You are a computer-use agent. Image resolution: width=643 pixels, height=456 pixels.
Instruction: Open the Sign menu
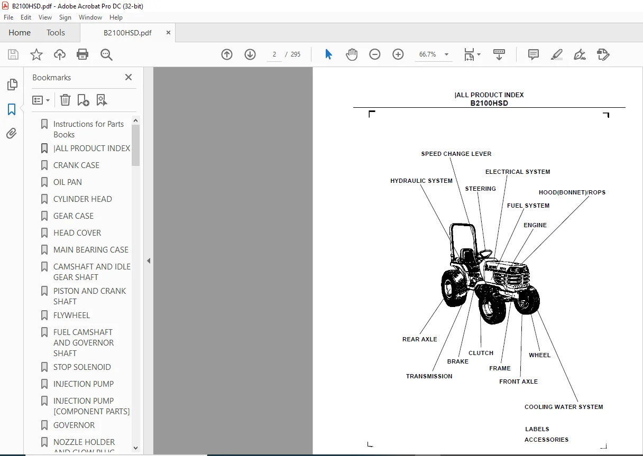(65, 17)
